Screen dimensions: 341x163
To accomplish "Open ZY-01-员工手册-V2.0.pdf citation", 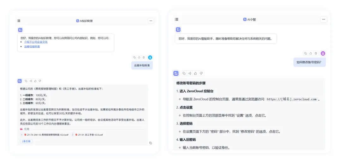I will (89, 135).
